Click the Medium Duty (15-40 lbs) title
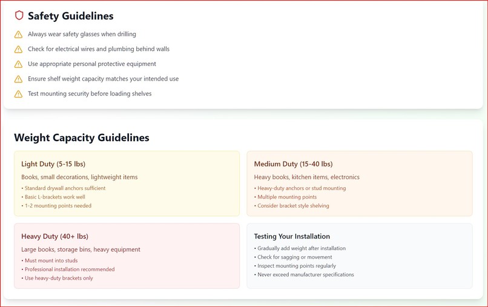Screen dimensions: 488x307 point(293,164)
